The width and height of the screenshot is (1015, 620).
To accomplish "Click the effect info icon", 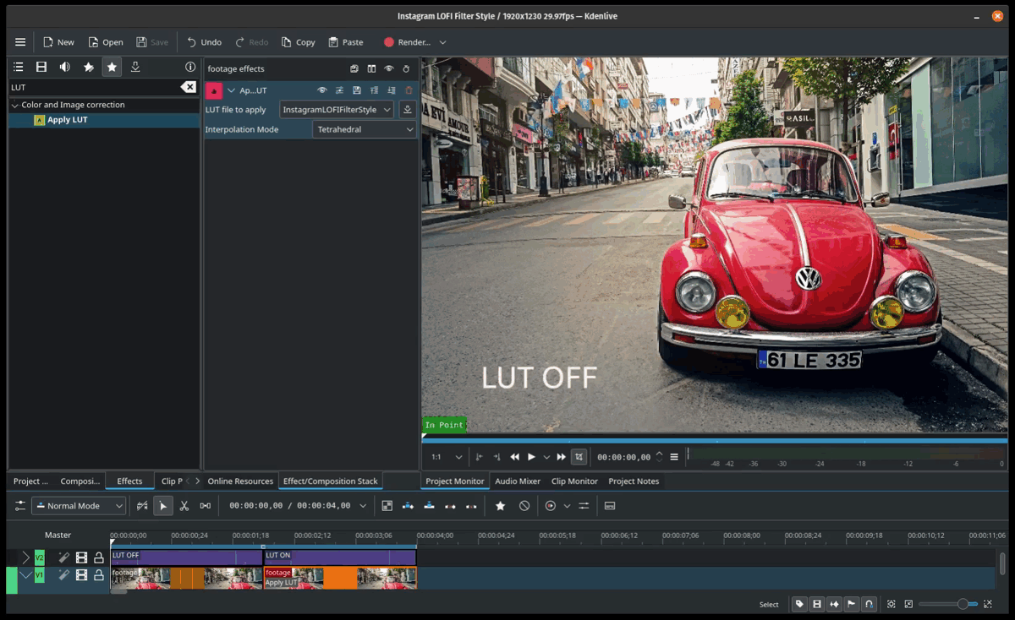I will (190, 67).
